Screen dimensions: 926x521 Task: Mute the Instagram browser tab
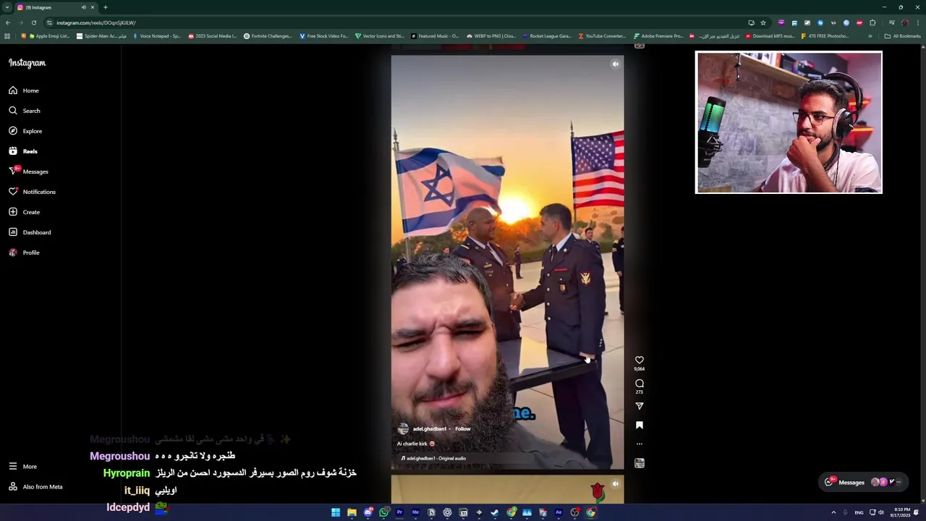[84, 7]
